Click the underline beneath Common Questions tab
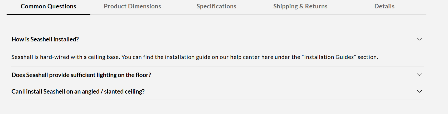This screenshot has height=114, width=448. [48, 14]
